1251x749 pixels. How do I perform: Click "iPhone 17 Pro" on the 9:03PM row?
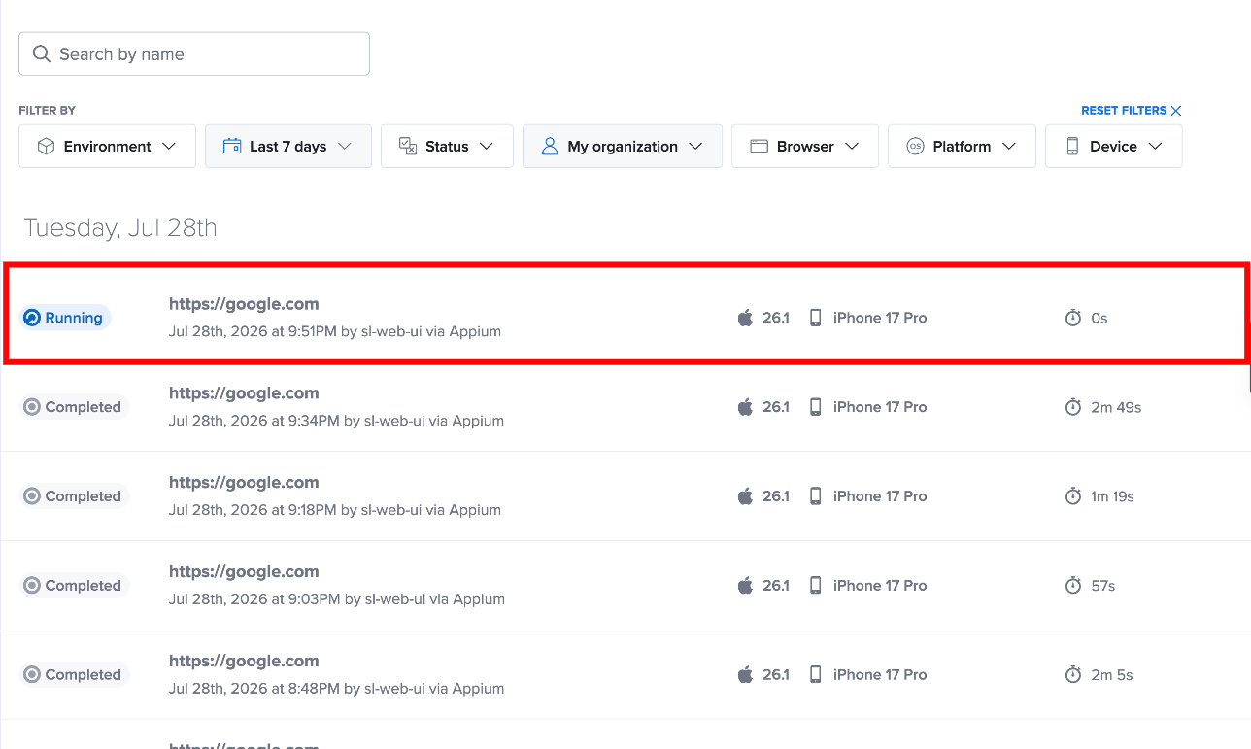click(880, 586)
